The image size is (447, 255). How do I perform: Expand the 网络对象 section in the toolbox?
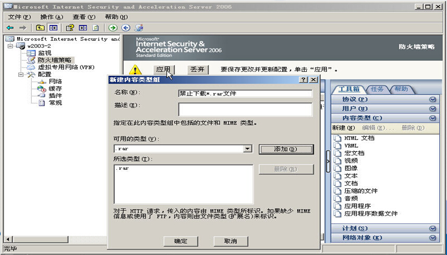(432, 238)
